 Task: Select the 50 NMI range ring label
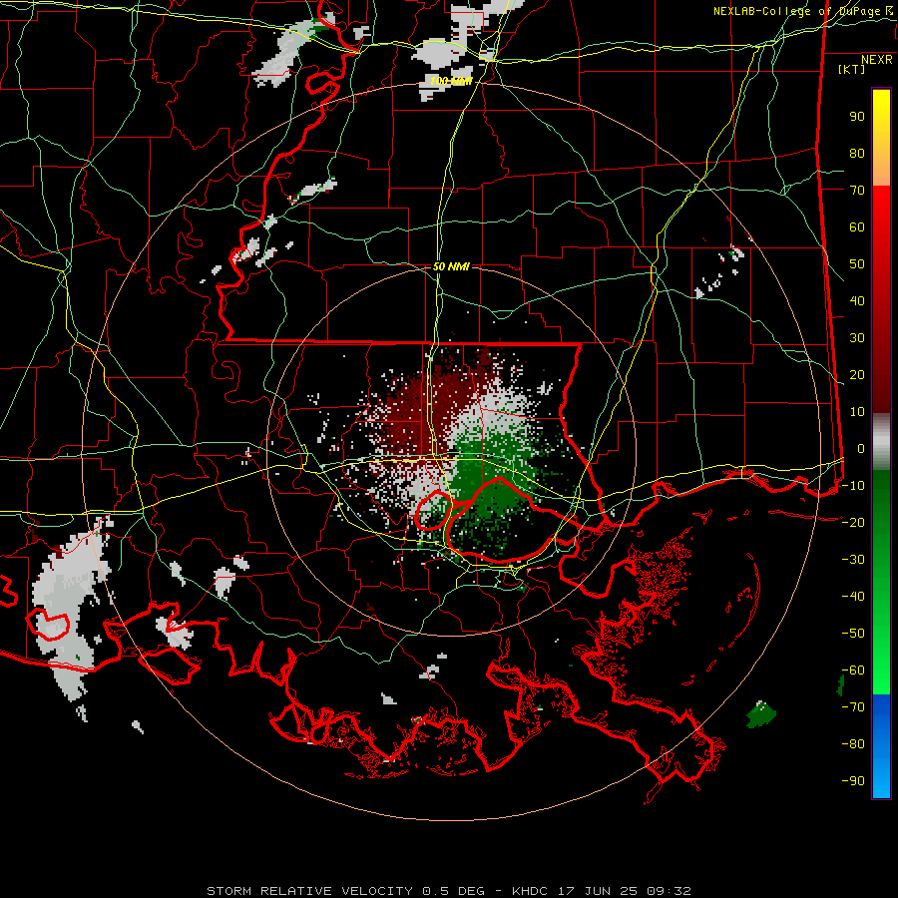451,266
